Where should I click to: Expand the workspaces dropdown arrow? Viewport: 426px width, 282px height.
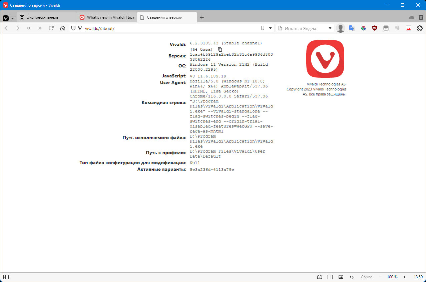coord(13,18)
